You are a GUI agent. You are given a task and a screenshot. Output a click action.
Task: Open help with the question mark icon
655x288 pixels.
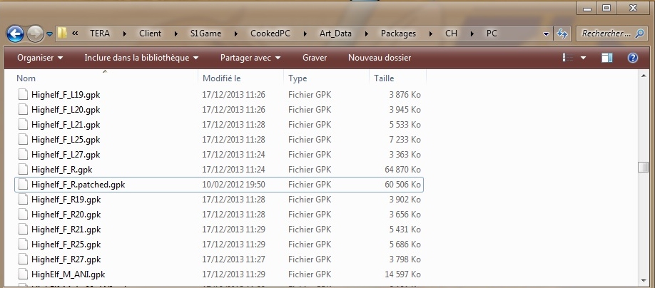pos(631,58)
